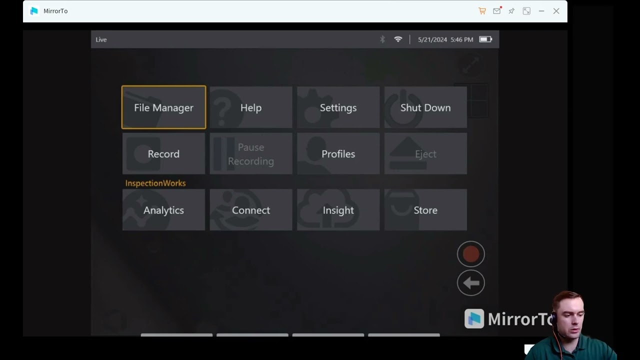Viewport: 640px width, 360px height.
Task: Minimize the MirrorTo window
Action: (x=541, y=11)
